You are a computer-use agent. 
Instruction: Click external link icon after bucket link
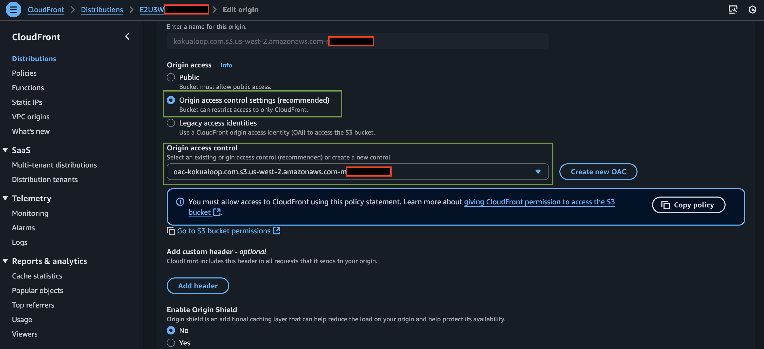pos(217,212)
